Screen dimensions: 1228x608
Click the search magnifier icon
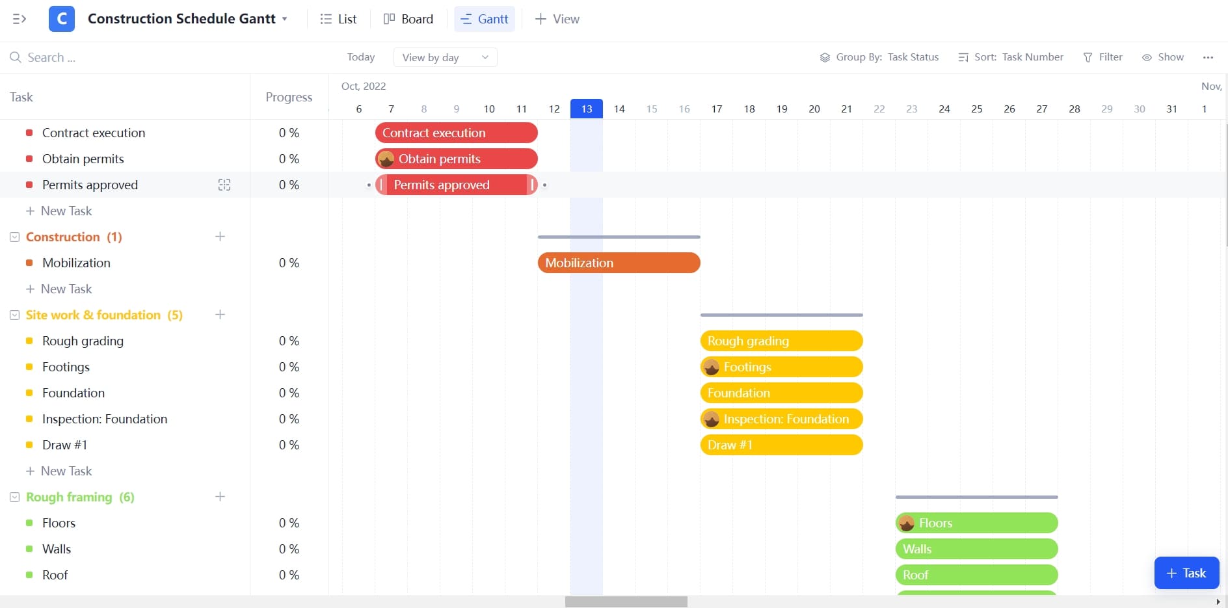coord(16,57)
